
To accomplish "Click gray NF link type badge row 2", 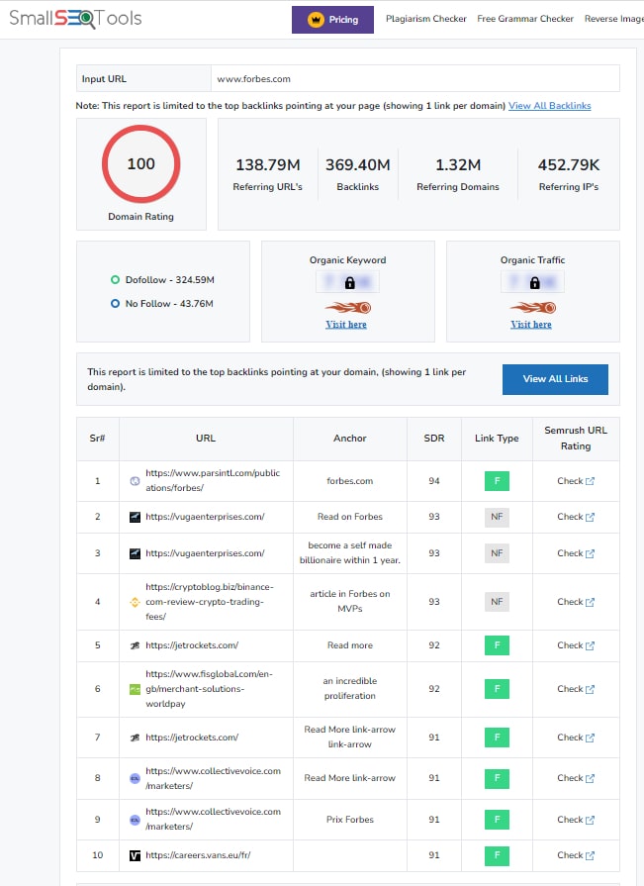I will (x=497, y=517).
